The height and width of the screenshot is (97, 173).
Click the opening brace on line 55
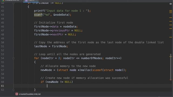tap(35, 62)
